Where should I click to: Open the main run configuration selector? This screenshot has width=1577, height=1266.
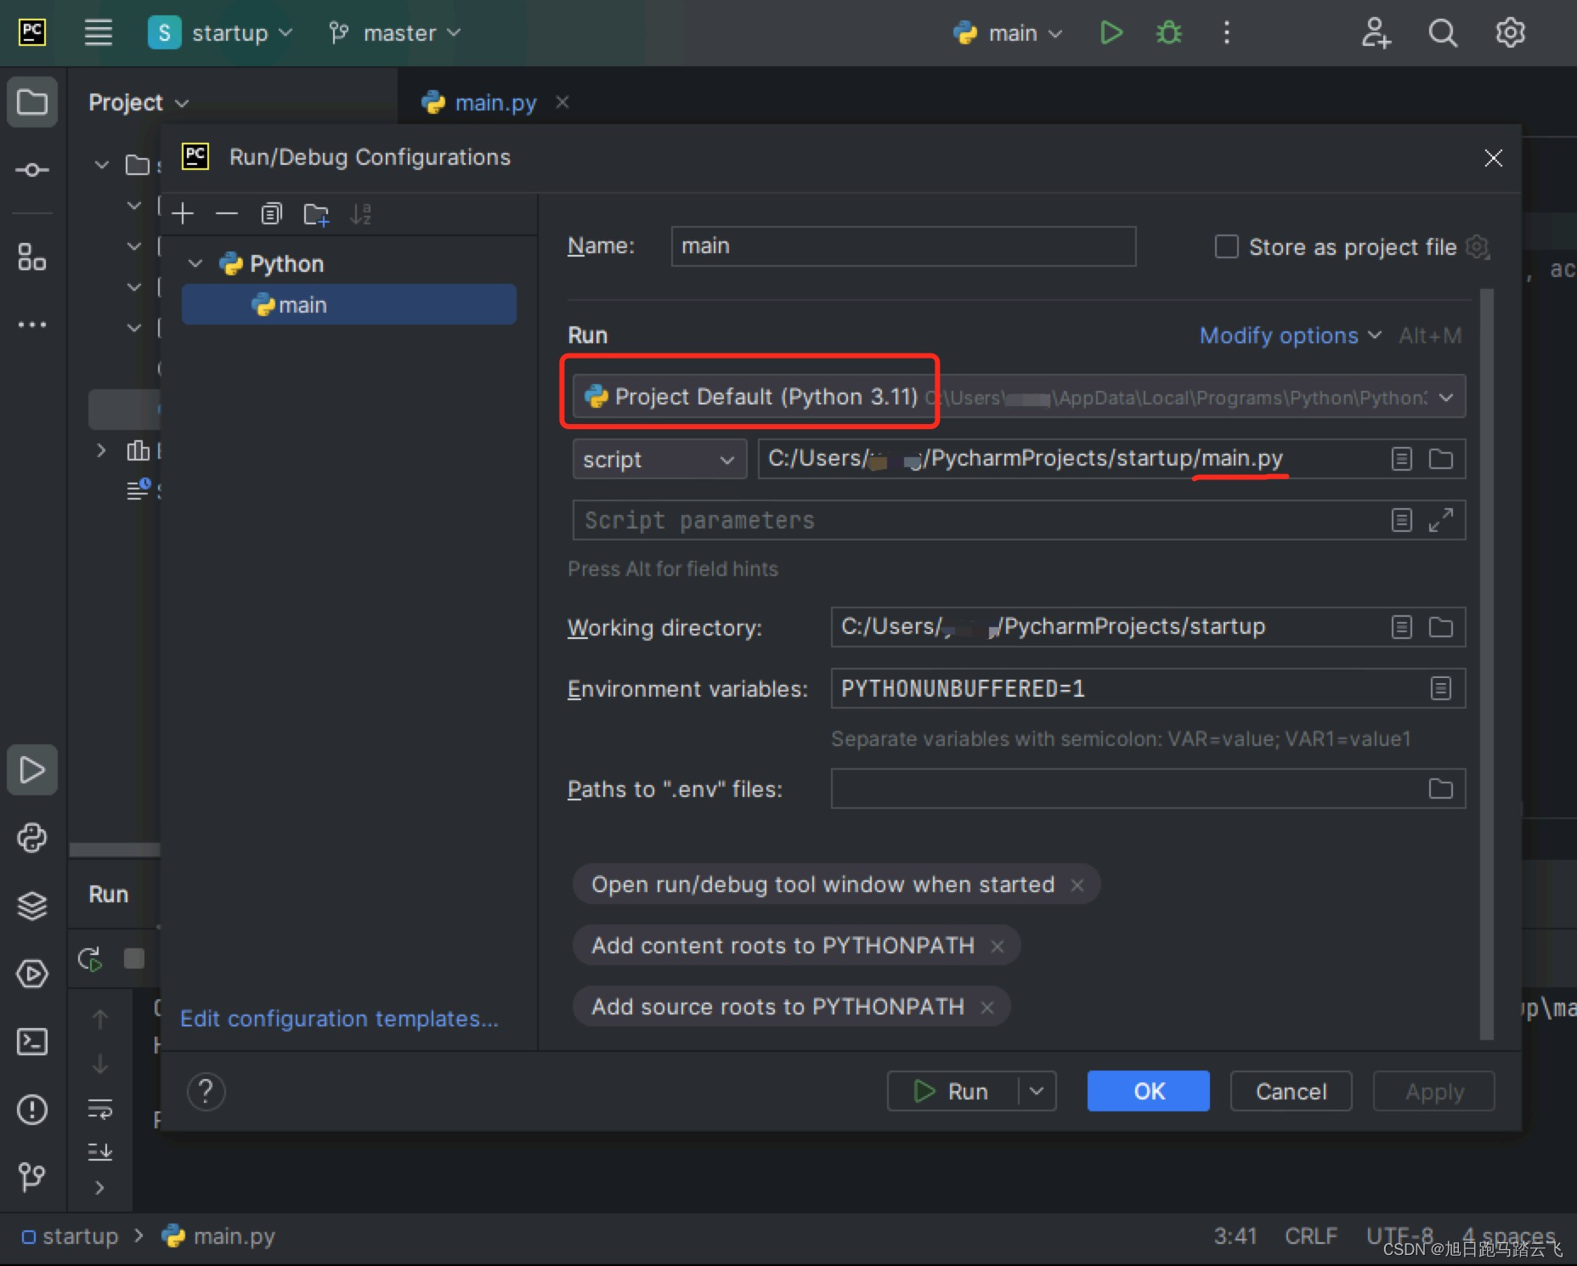tap(1008, 33)
